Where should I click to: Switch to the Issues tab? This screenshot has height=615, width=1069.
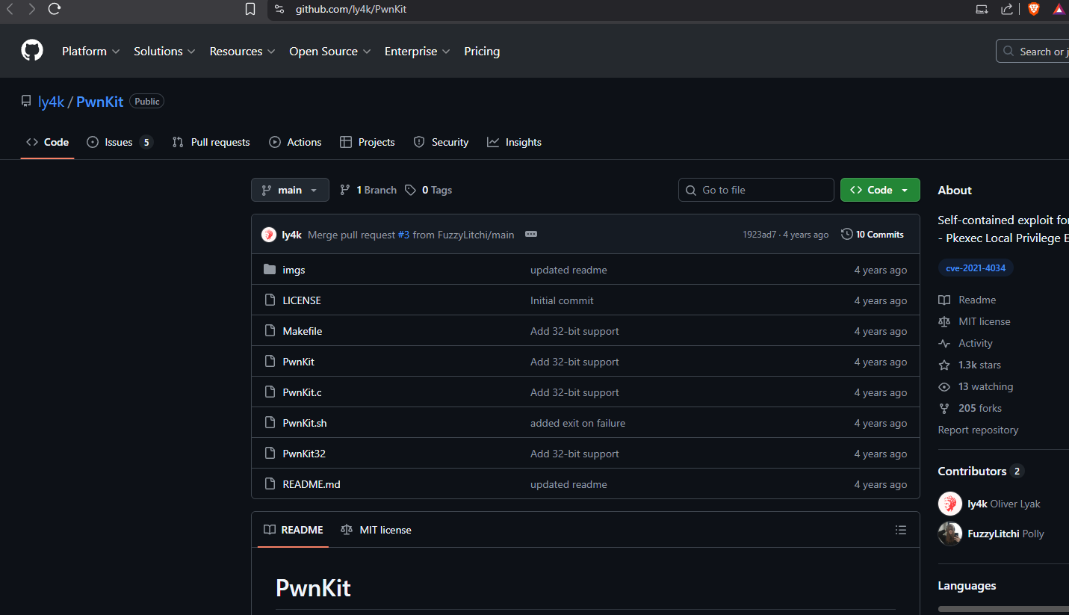119,142
